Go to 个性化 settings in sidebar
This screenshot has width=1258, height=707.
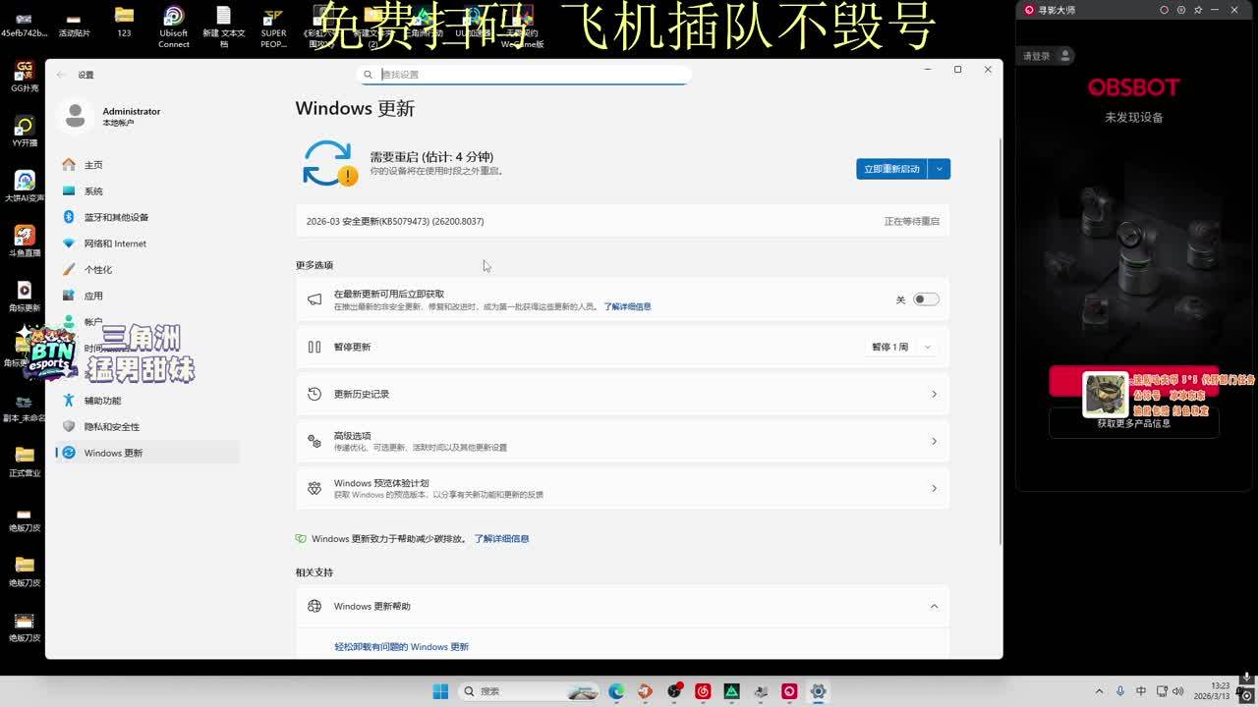[98, 269]
